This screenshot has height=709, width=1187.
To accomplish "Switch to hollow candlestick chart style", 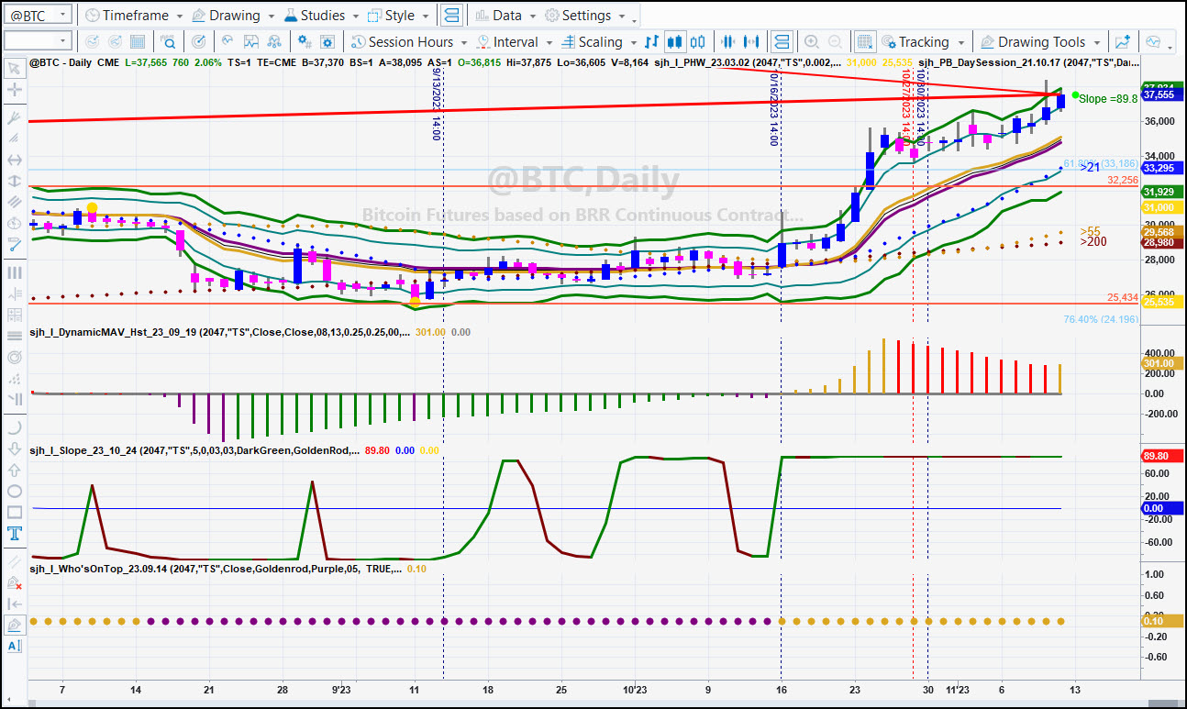I will 698,42.
